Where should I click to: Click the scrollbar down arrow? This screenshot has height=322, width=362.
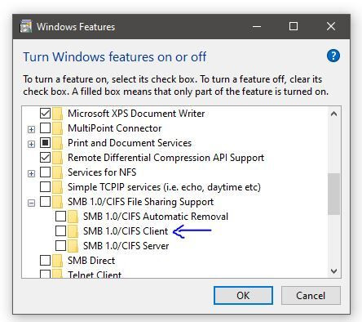(x=333, y=271)
